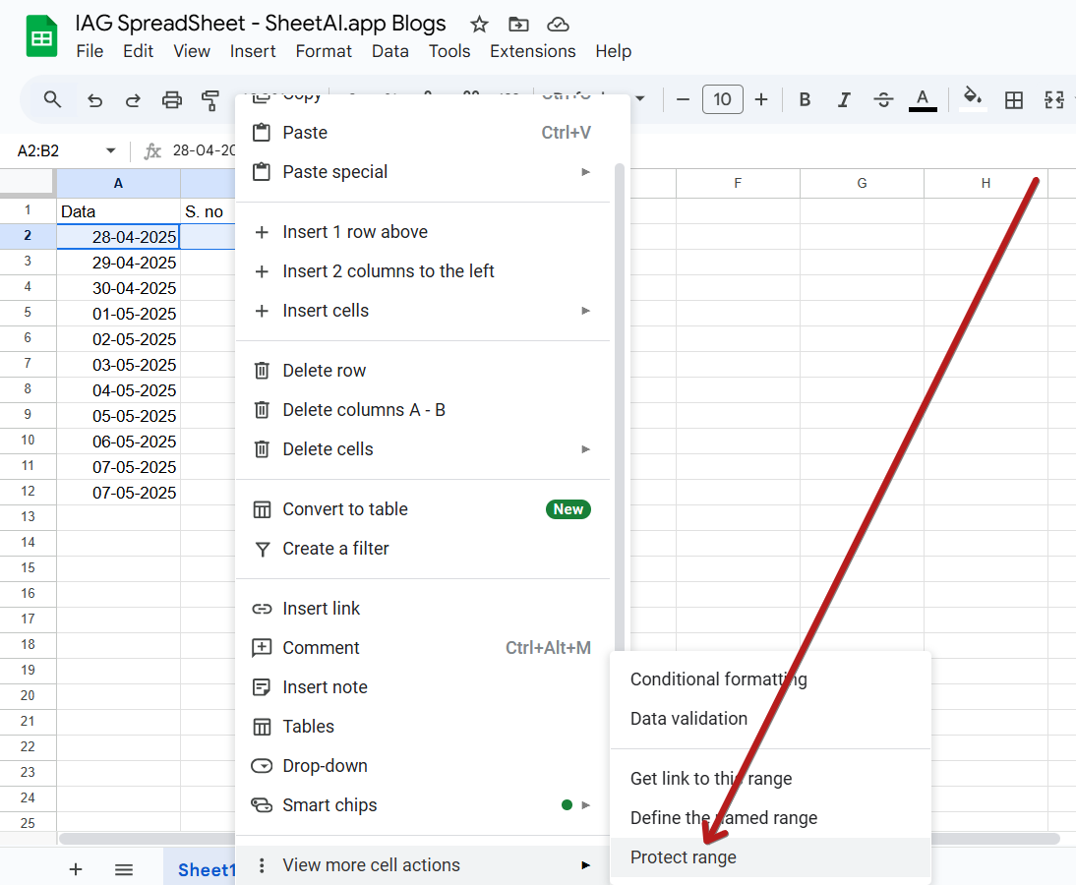The width and height of the screenshot is (1076, 885).
Task: Open the text color picker
Action: [x=923, y=100]
